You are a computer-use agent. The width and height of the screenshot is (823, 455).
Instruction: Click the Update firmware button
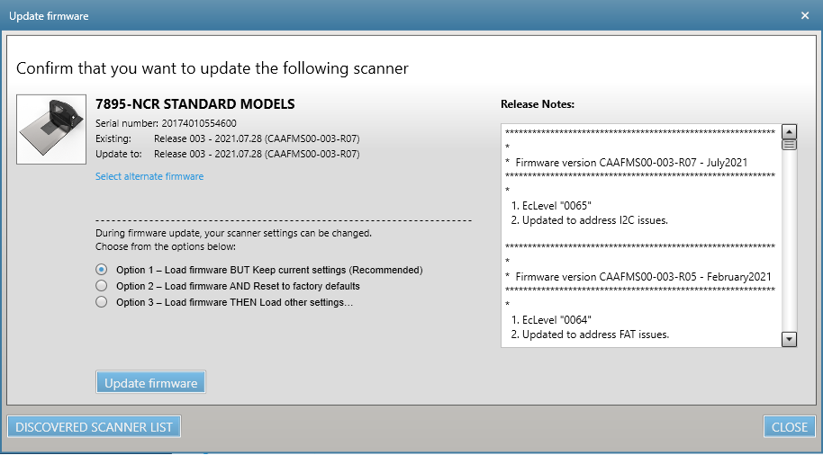[x=150, y=383]
